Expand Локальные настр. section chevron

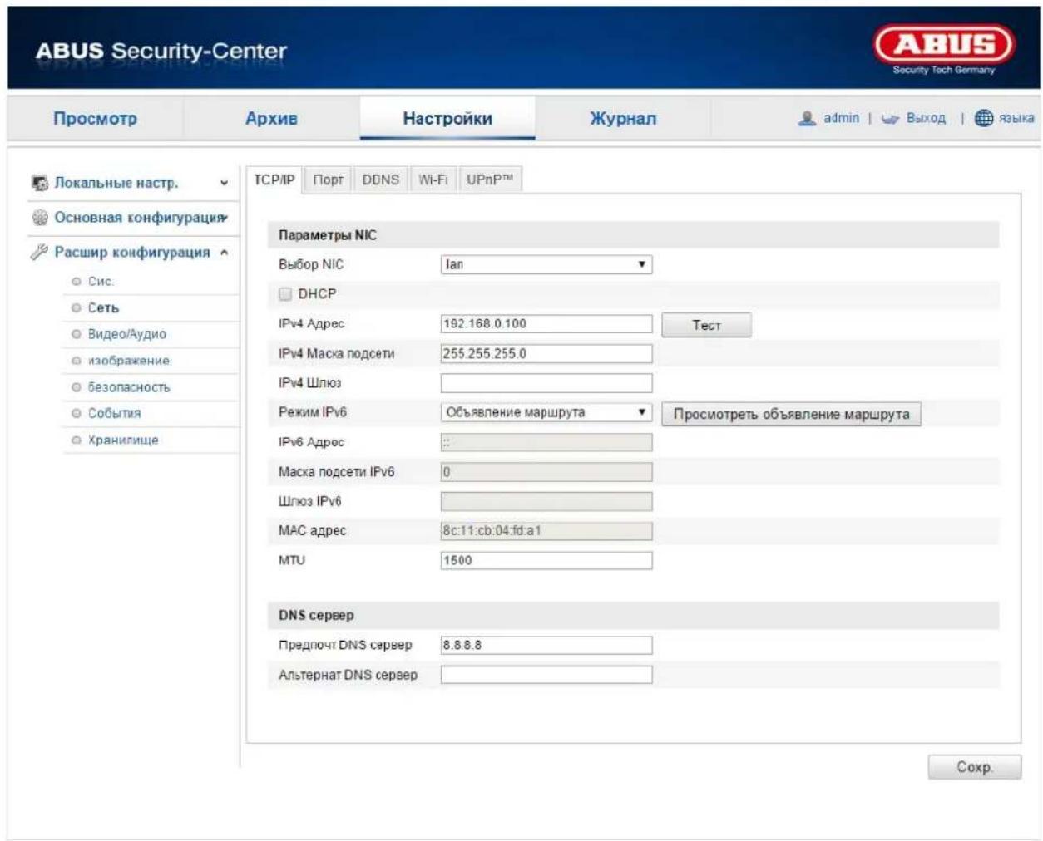point(224,183)
